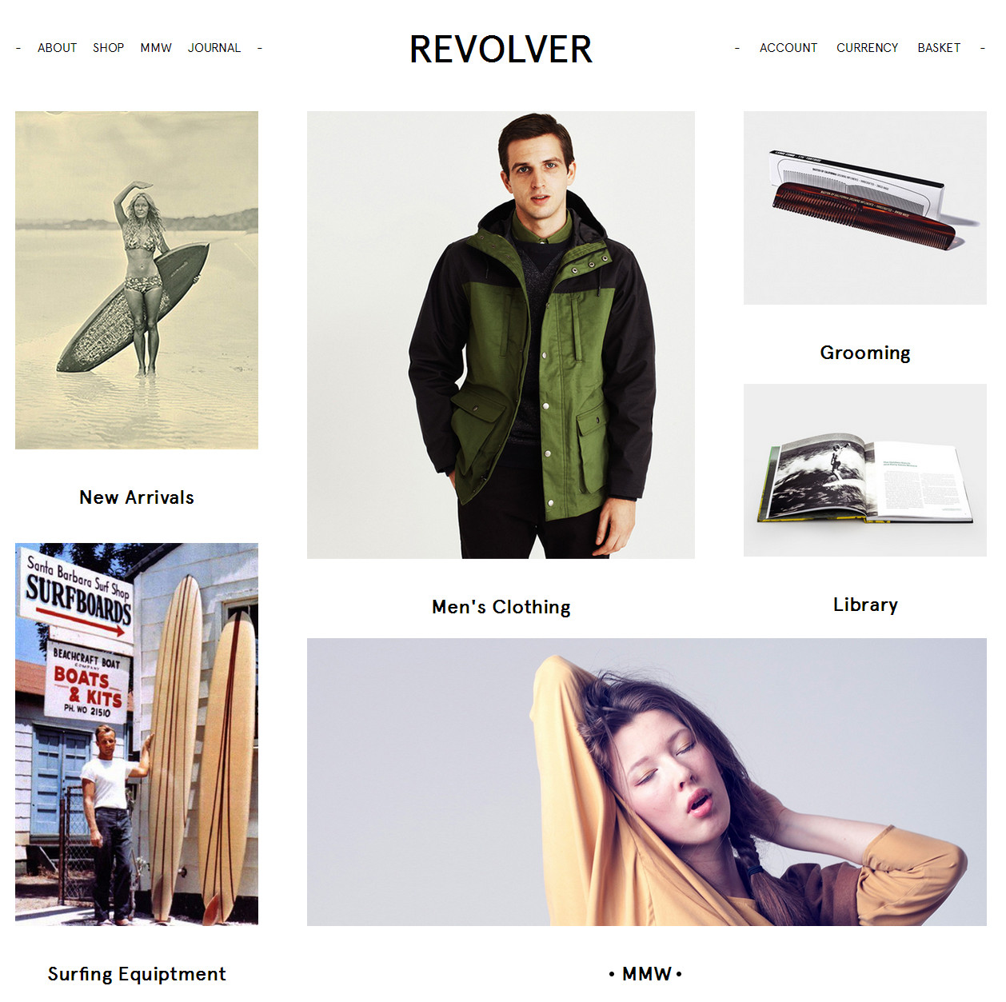Open the Surfing Equiptment link
This screenshot has width=1006, height=1002.
[137, 974]
